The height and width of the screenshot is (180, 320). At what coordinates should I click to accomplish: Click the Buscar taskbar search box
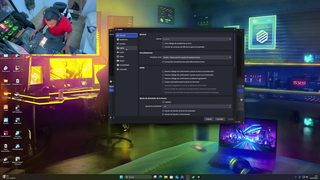click(x=138, y=177)
